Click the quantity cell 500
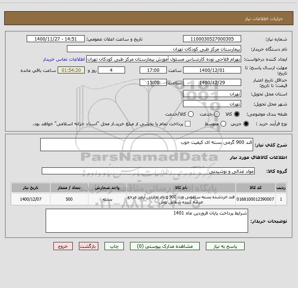 click(69, 199)
